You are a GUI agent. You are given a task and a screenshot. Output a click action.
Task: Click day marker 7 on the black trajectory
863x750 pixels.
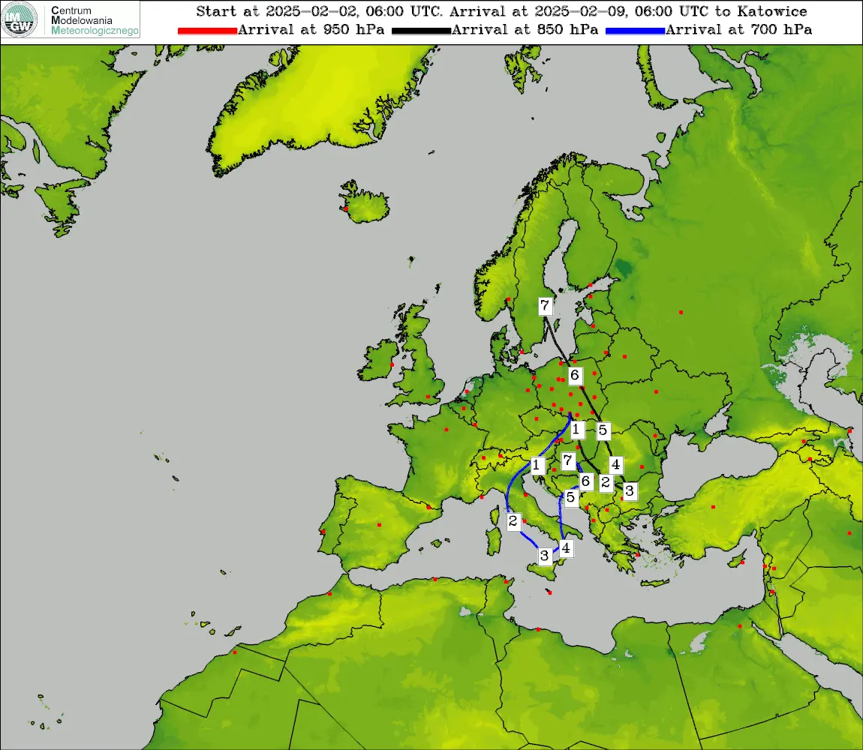(x=545, y=306)
